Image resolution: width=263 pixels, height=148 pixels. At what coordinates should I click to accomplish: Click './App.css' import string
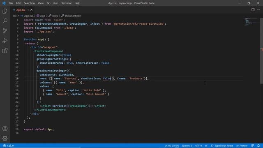click(44, 32)
